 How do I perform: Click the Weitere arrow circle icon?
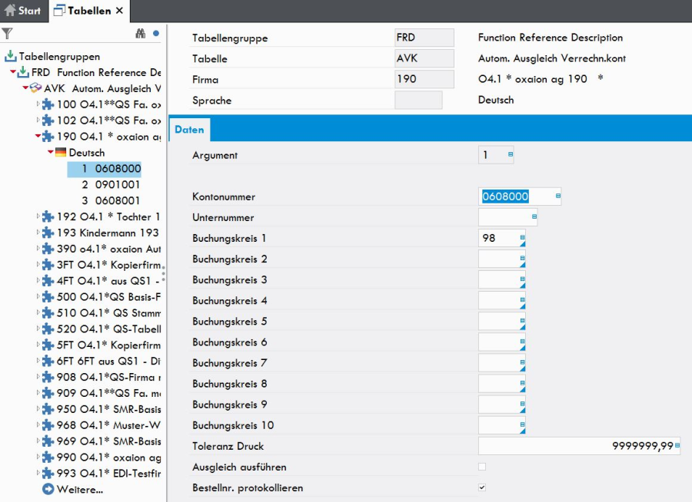48,489
